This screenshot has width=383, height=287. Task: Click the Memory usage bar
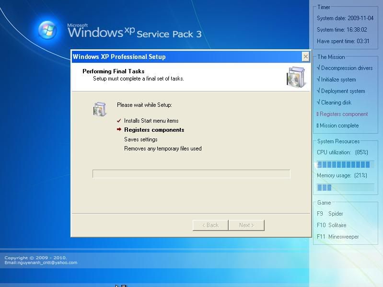click(x=346, y=187)
